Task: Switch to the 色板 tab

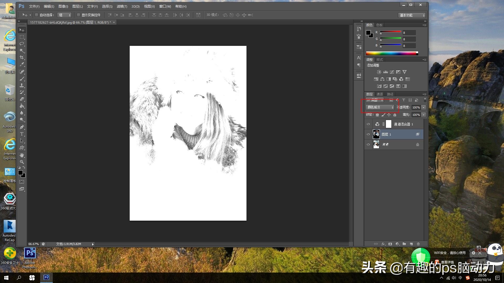Action: [379, 25]
